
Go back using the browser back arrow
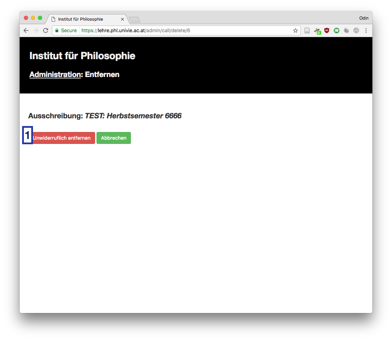click(x=26, y=31)
